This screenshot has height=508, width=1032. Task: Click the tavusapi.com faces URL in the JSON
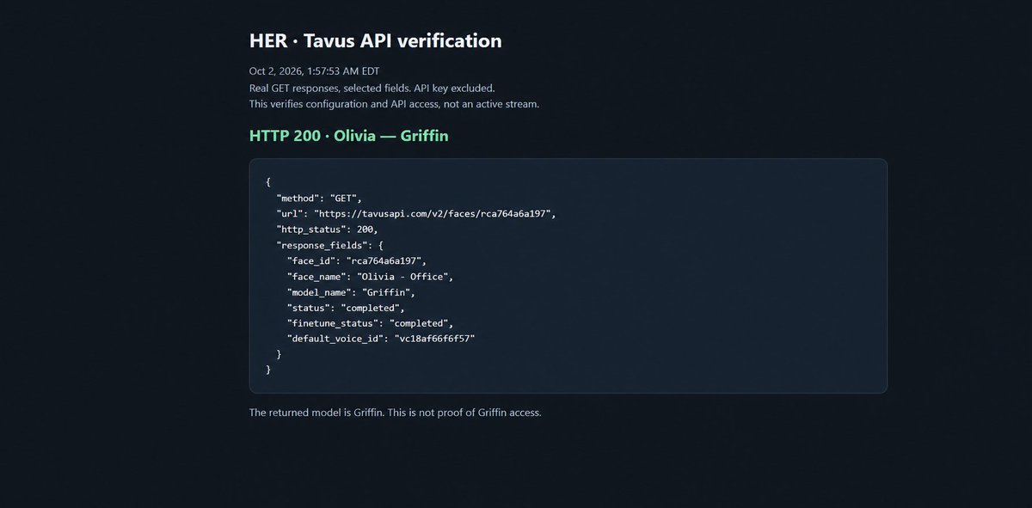click(434, 213)
